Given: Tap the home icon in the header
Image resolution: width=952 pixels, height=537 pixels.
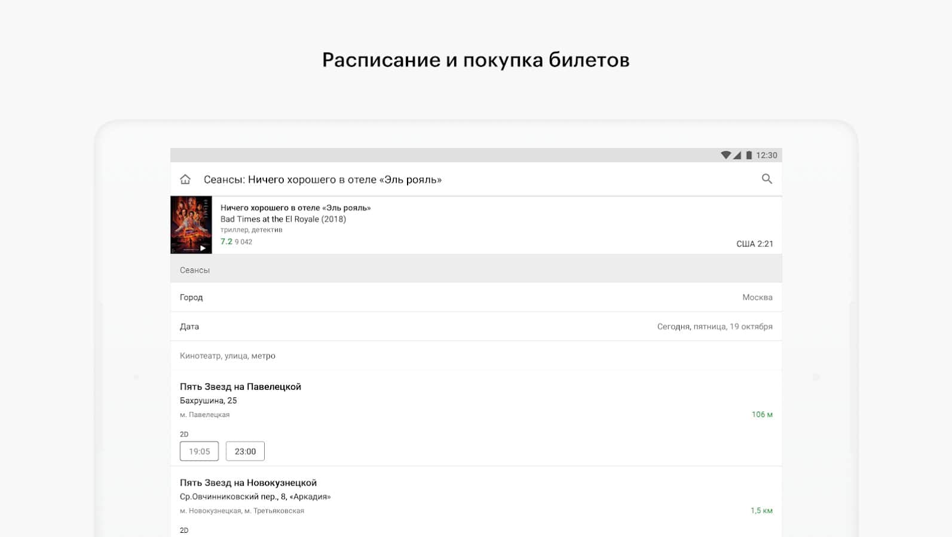Looking at the screenshot, I should pyautogui.click(x=185, y=180).
